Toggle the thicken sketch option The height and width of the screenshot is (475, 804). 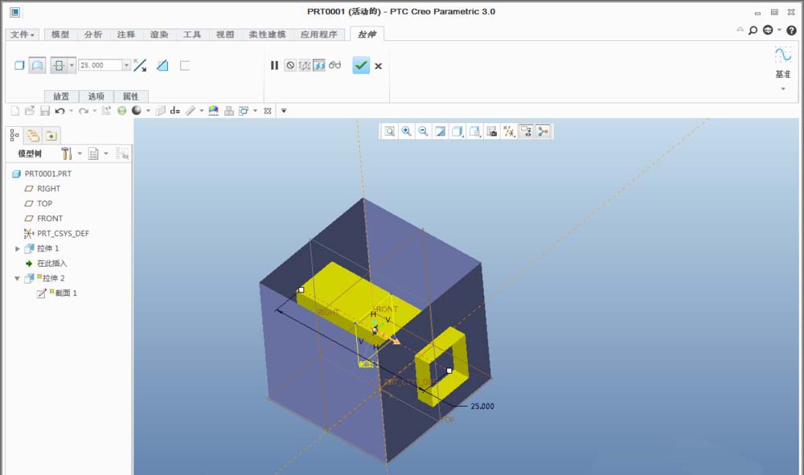click(x=185, y=66)
